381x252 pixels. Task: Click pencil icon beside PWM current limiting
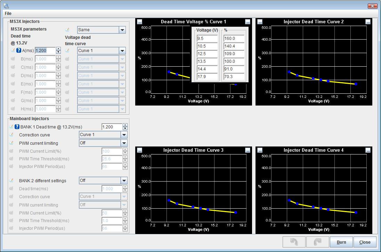(11, 143)
